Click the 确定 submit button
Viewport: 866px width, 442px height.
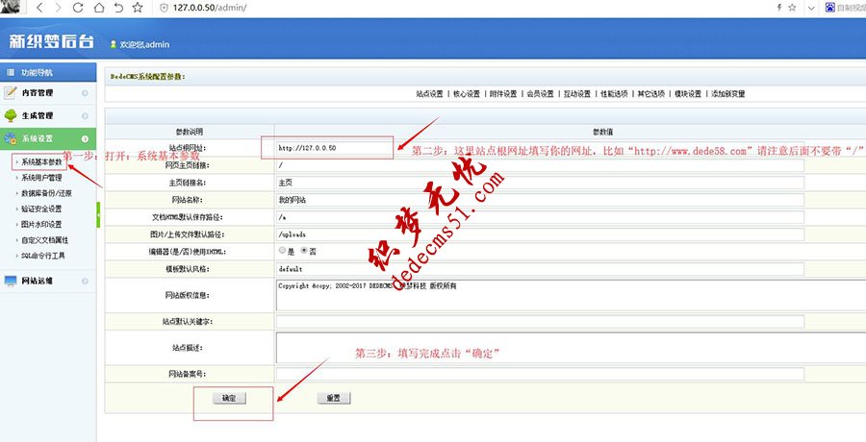tap(229, 398)
